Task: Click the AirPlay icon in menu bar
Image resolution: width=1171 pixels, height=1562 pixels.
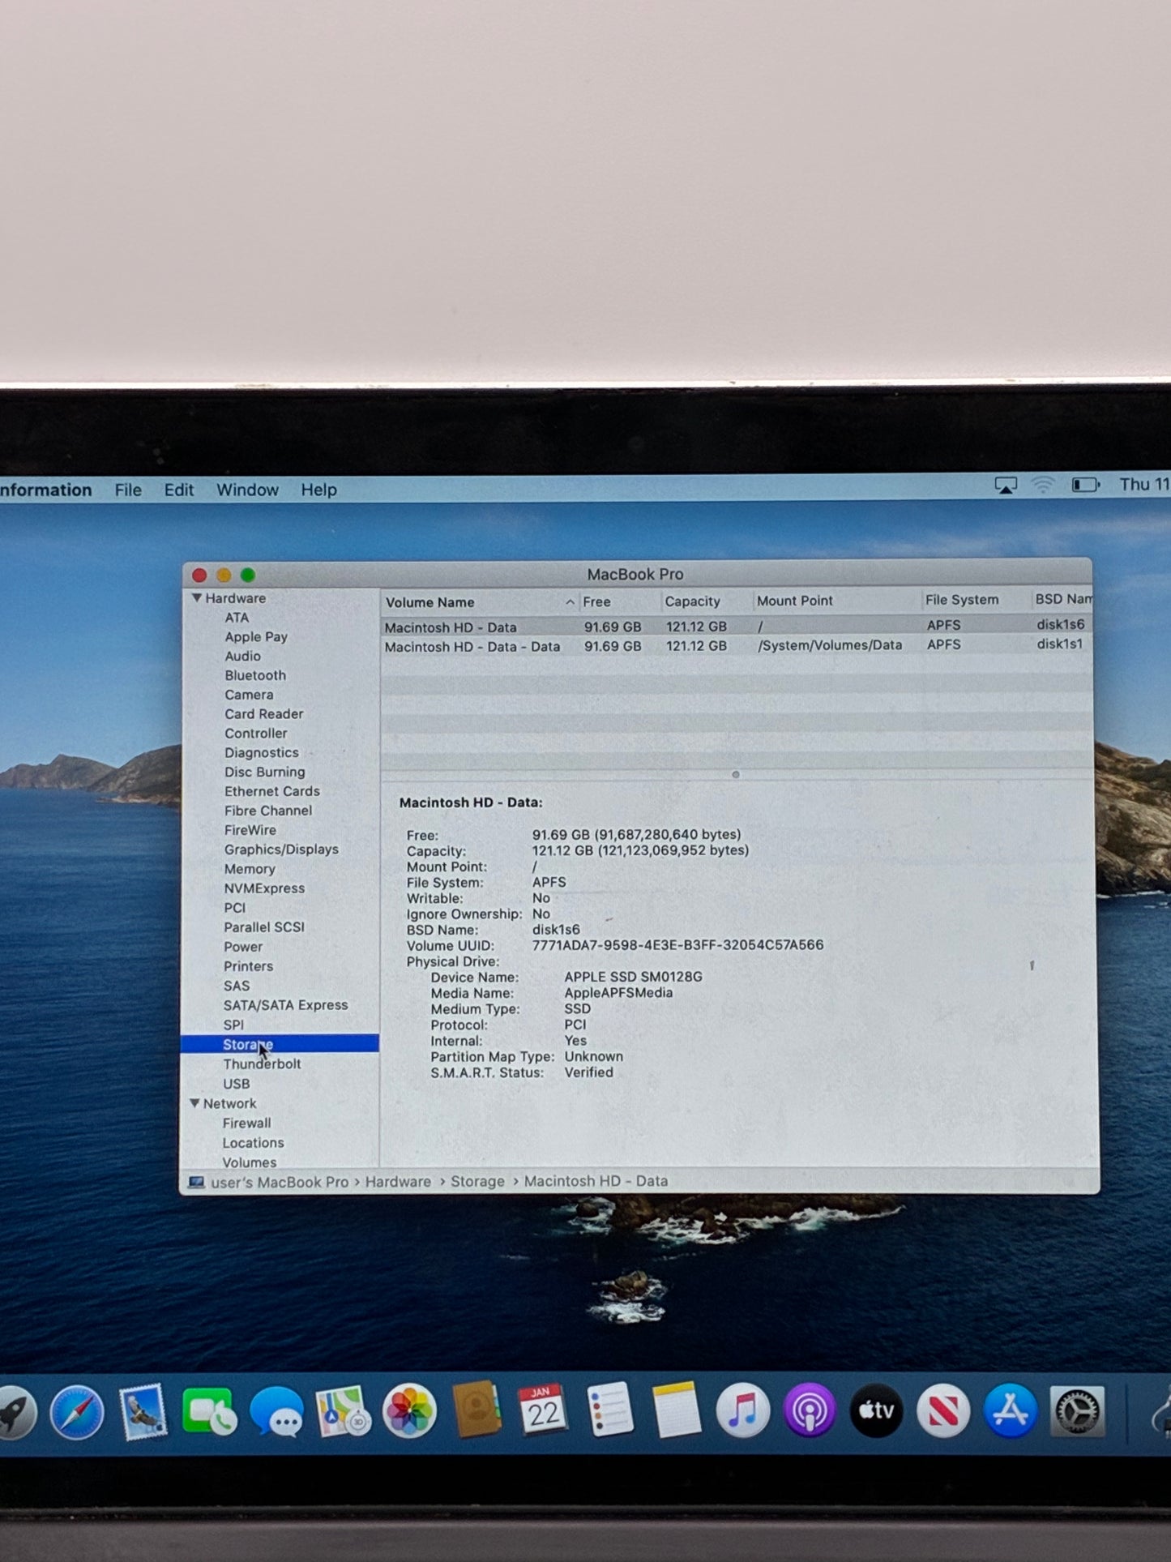Action: [x=1006, y=486]
